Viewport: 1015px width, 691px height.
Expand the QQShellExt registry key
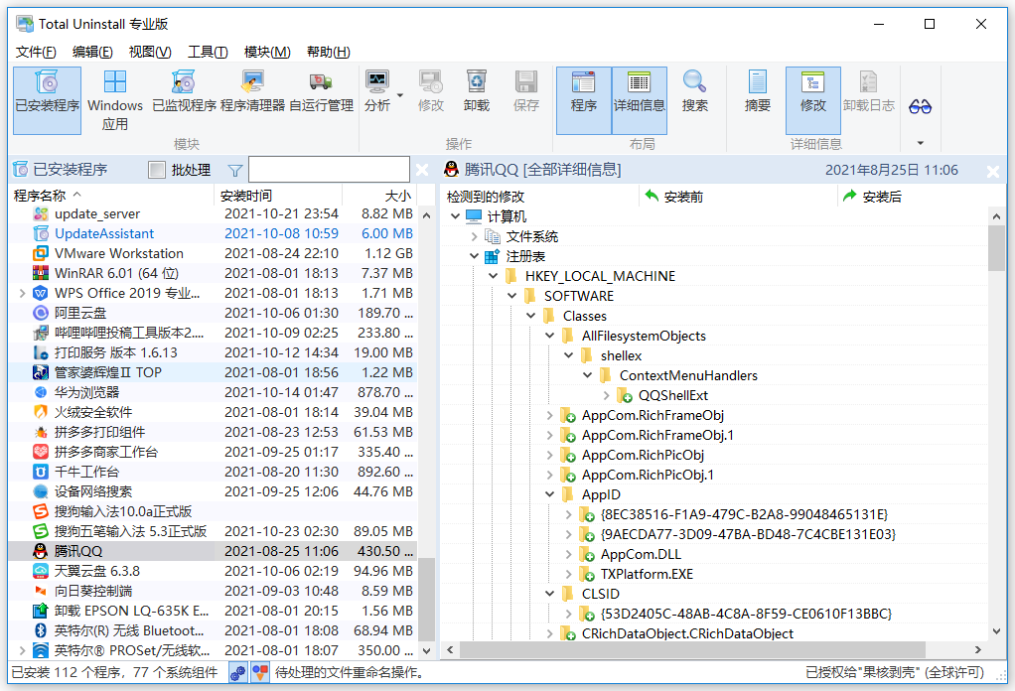point(607,395)
